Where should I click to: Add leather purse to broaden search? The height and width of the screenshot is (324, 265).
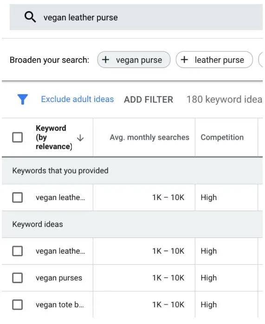click(214, 60)
